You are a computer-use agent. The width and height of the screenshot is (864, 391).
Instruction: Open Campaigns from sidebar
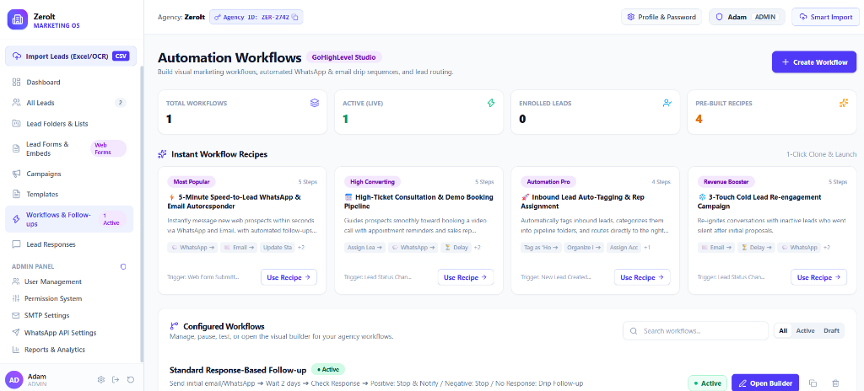pos(71,174)
